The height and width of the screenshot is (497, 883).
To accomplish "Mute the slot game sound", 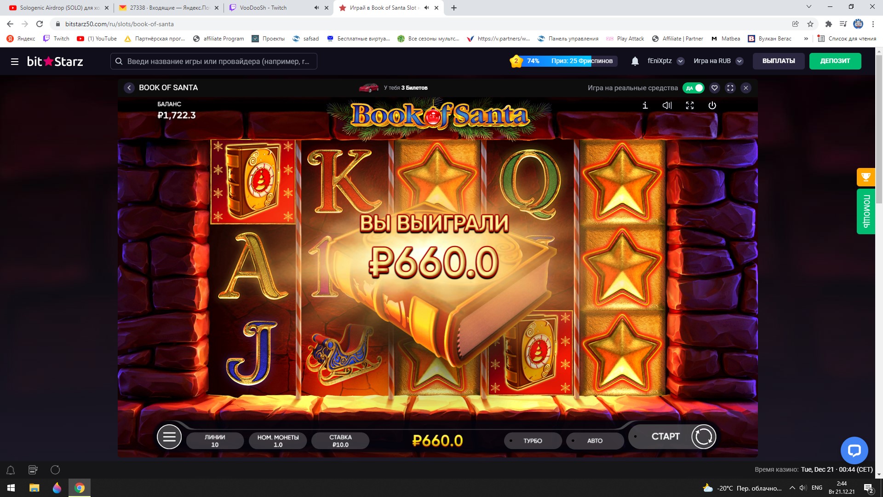I will 667,105.
